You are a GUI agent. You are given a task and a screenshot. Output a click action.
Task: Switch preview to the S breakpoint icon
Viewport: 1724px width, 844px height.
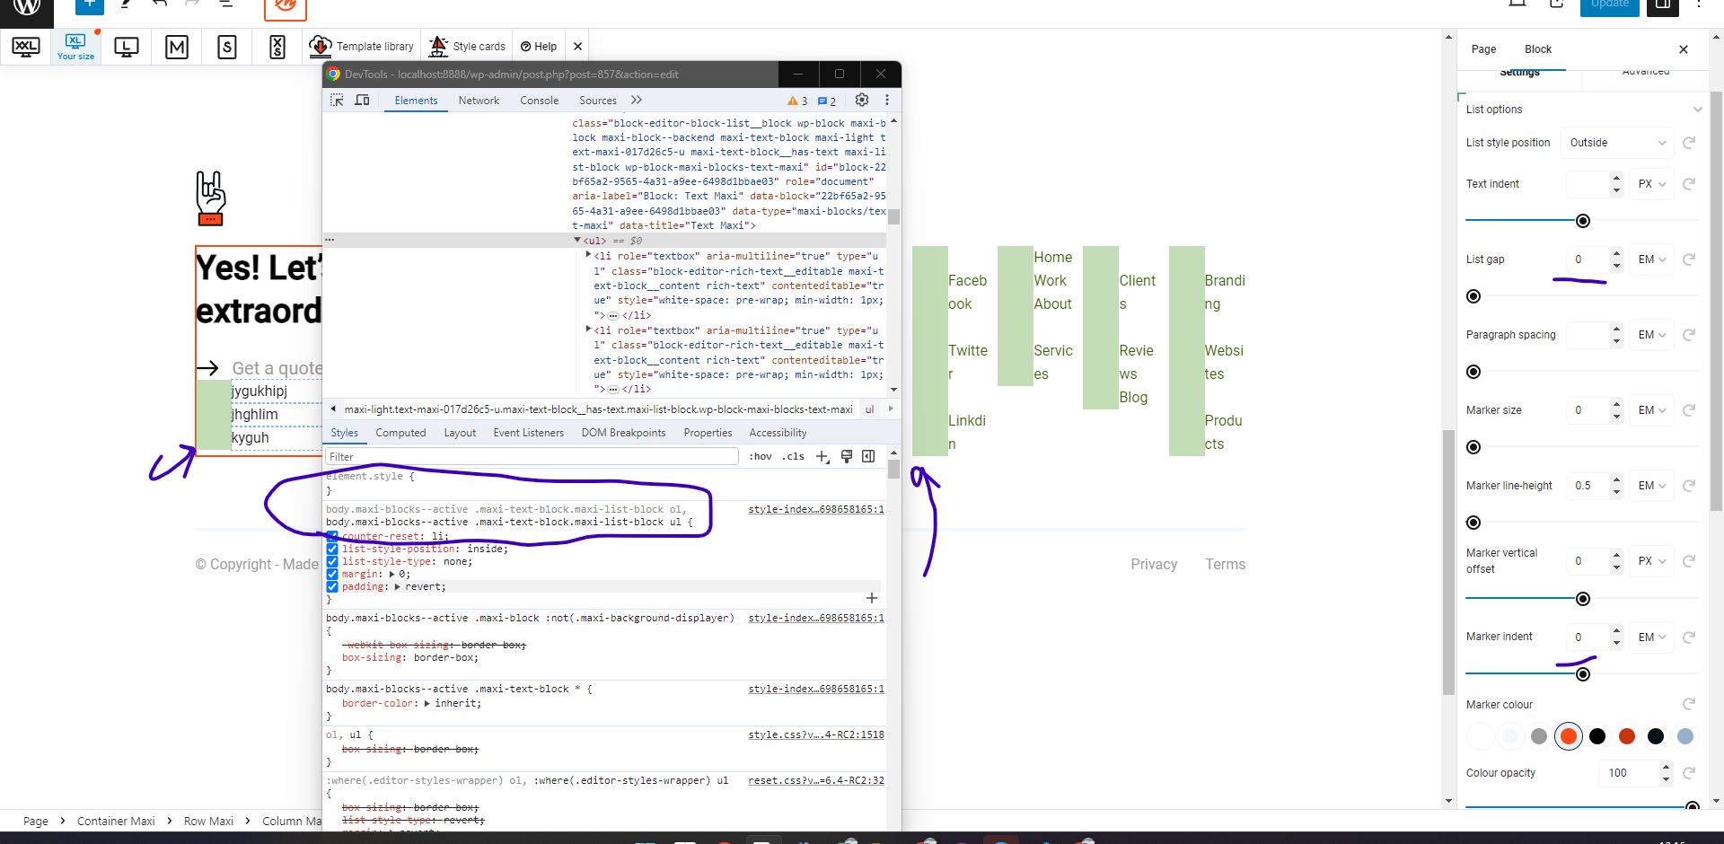pos(226,47)
